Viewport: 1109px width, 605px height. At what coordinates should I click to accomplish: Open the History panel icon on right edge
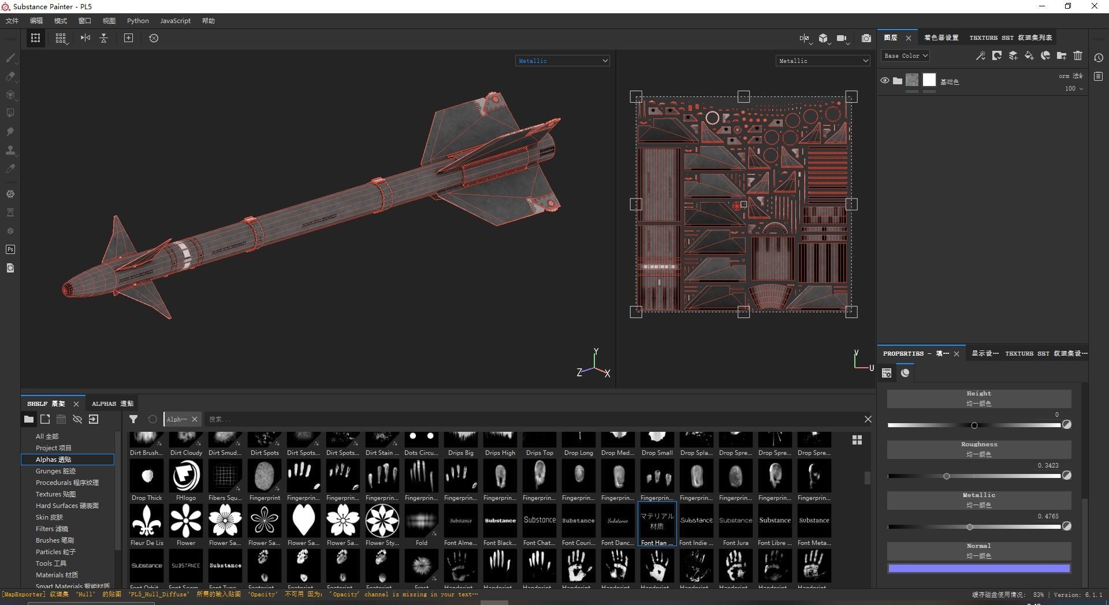(x=1099, y=58)
